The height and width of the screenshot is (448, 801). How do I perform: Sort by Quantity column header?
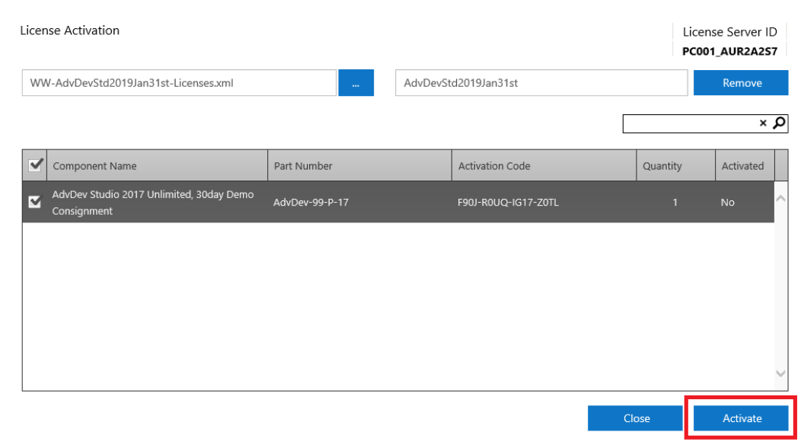[x=676, y=165]
